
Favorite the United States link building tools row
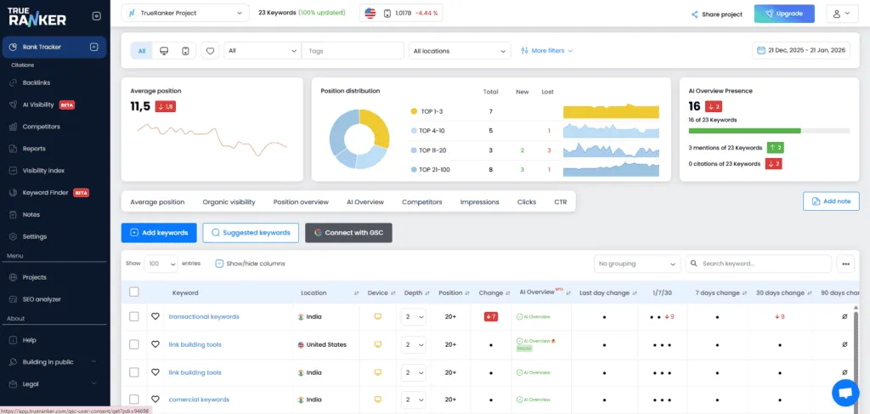point(155,344)
